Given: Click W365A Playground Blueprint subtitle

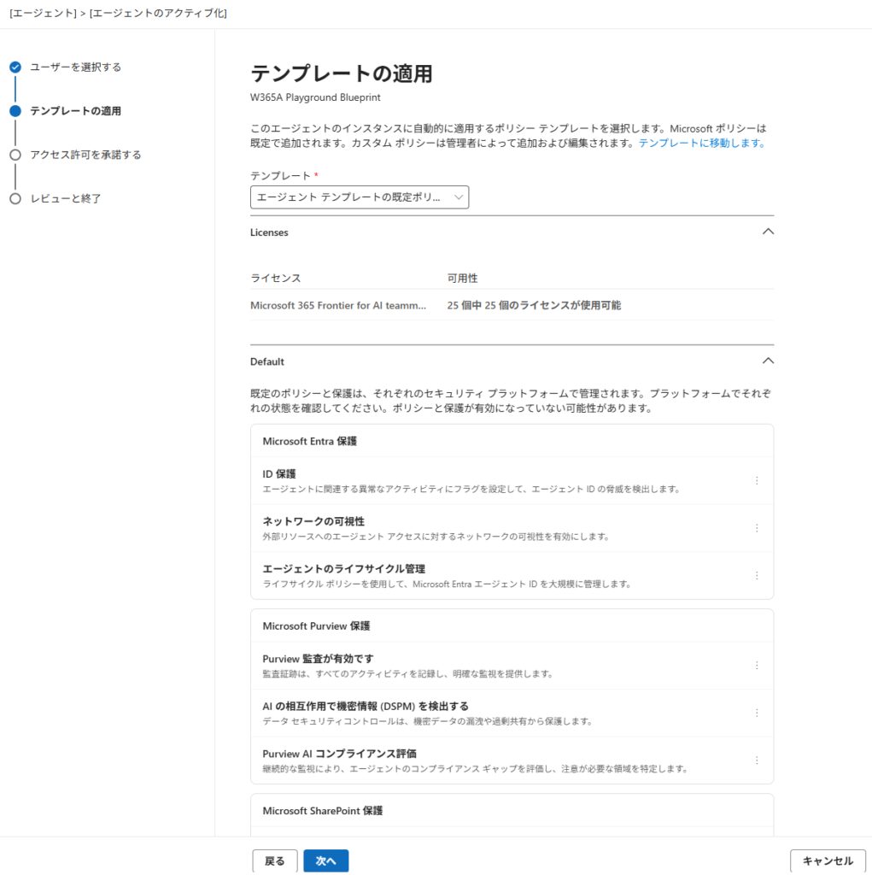Looking at the screenshot, I should tap(315, 97).
